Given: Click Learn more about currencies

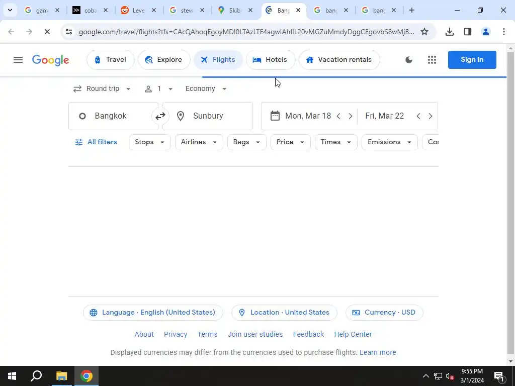Looking at the screenshot, I should tap(378, 352).
